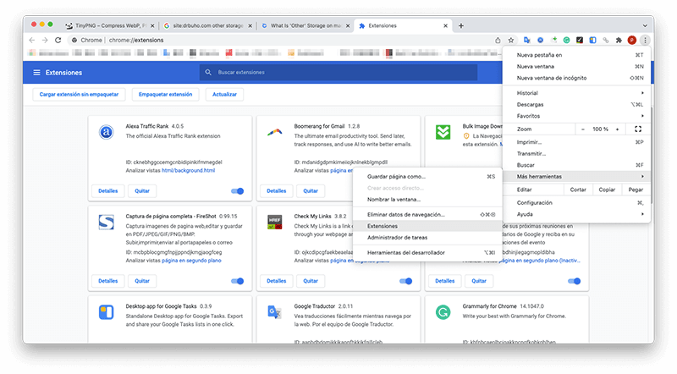Open the puzzle-piece extensions toolbar icon
The image size is (677, 374).
click(619, 40)
